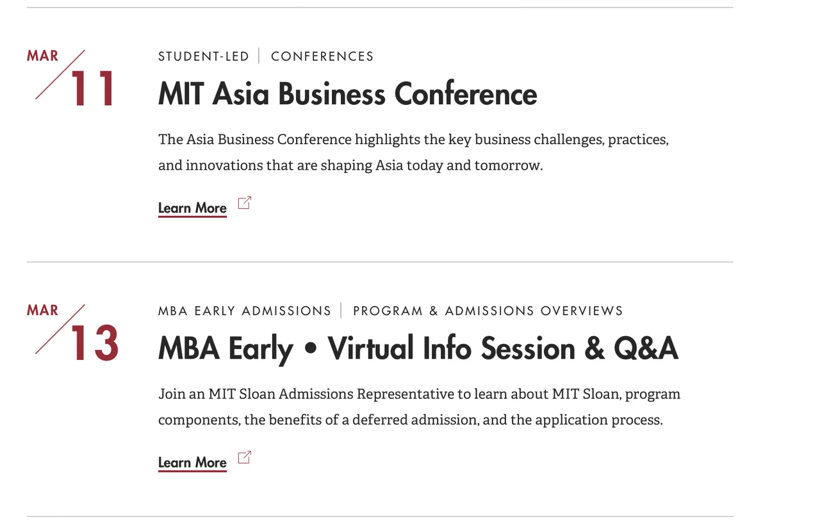Select the STUDENT-LED category label
Screen dimensions: 820x520
tap(203, 56)
